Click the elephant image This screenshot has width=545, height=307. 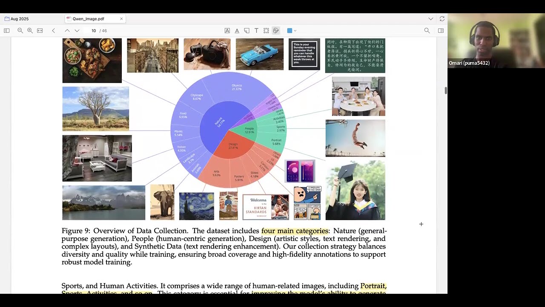(162, 202)
